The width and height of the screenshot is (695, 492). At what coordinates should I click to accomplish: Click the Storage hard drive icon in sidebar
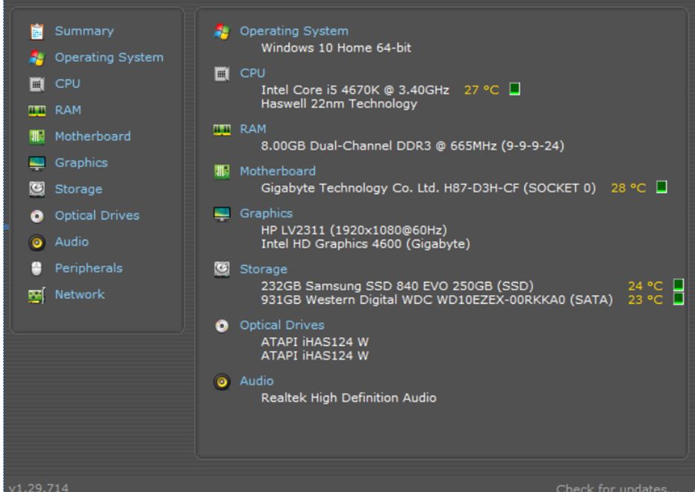point(37,189)
